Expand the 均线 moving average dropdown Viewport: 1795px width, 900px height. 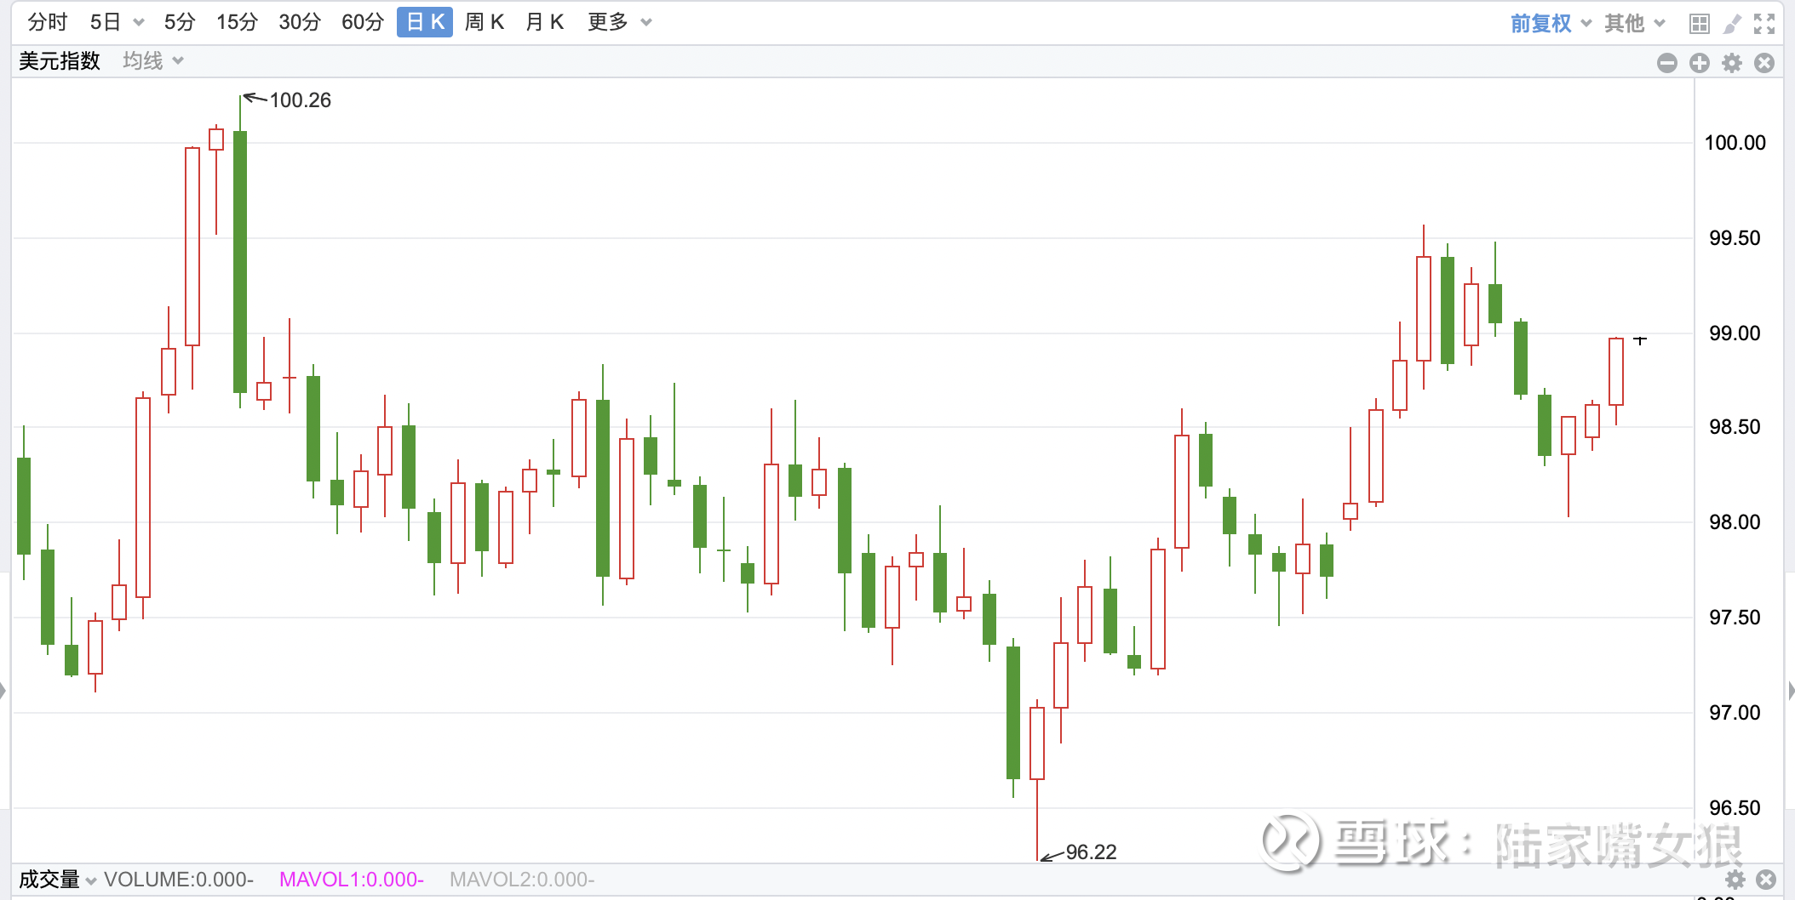coord(152,60)
